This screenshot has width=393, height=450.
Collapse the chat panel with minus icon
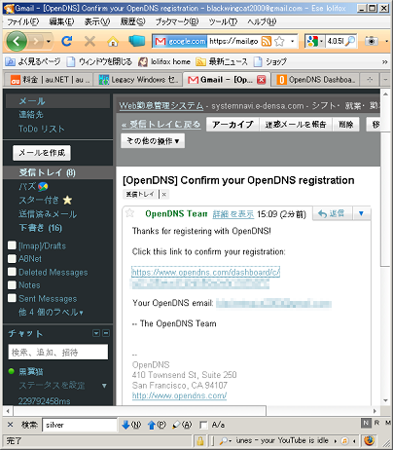click(106, 333)
